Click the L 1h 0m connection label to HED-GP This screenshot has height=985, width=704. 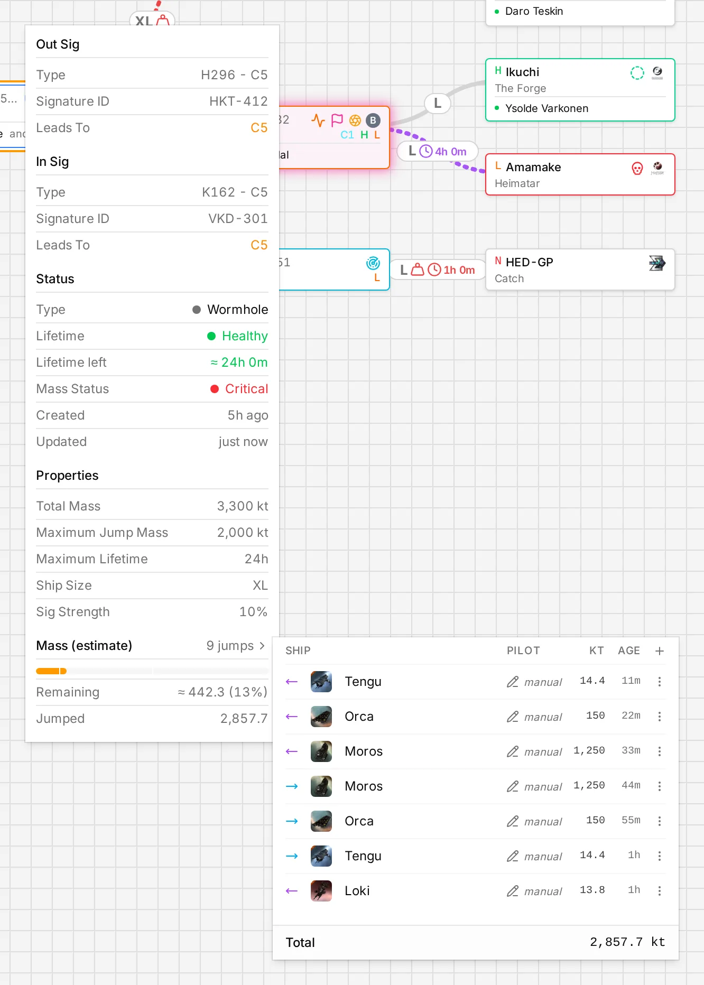(438, 270)
